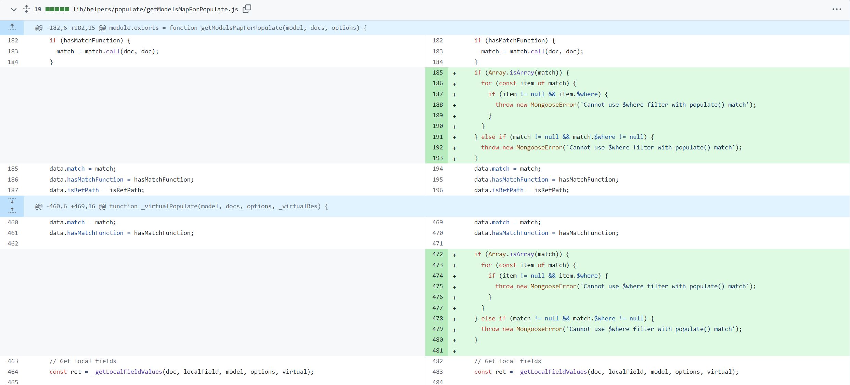This screenshot has height=385, width=850.
Task: Click plus marker on added line 192
Action: (x=454, y=148)
